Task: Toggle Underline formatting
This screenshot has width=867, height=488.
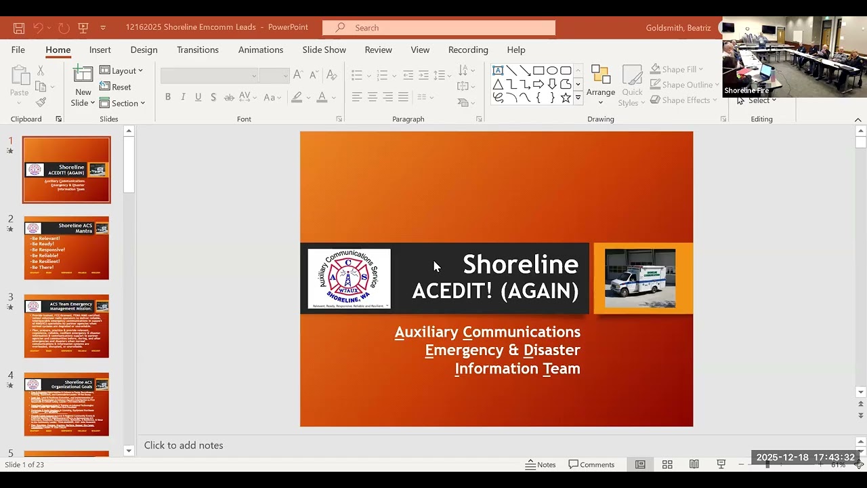Action: pyautogui.click(x=198, y=97)
